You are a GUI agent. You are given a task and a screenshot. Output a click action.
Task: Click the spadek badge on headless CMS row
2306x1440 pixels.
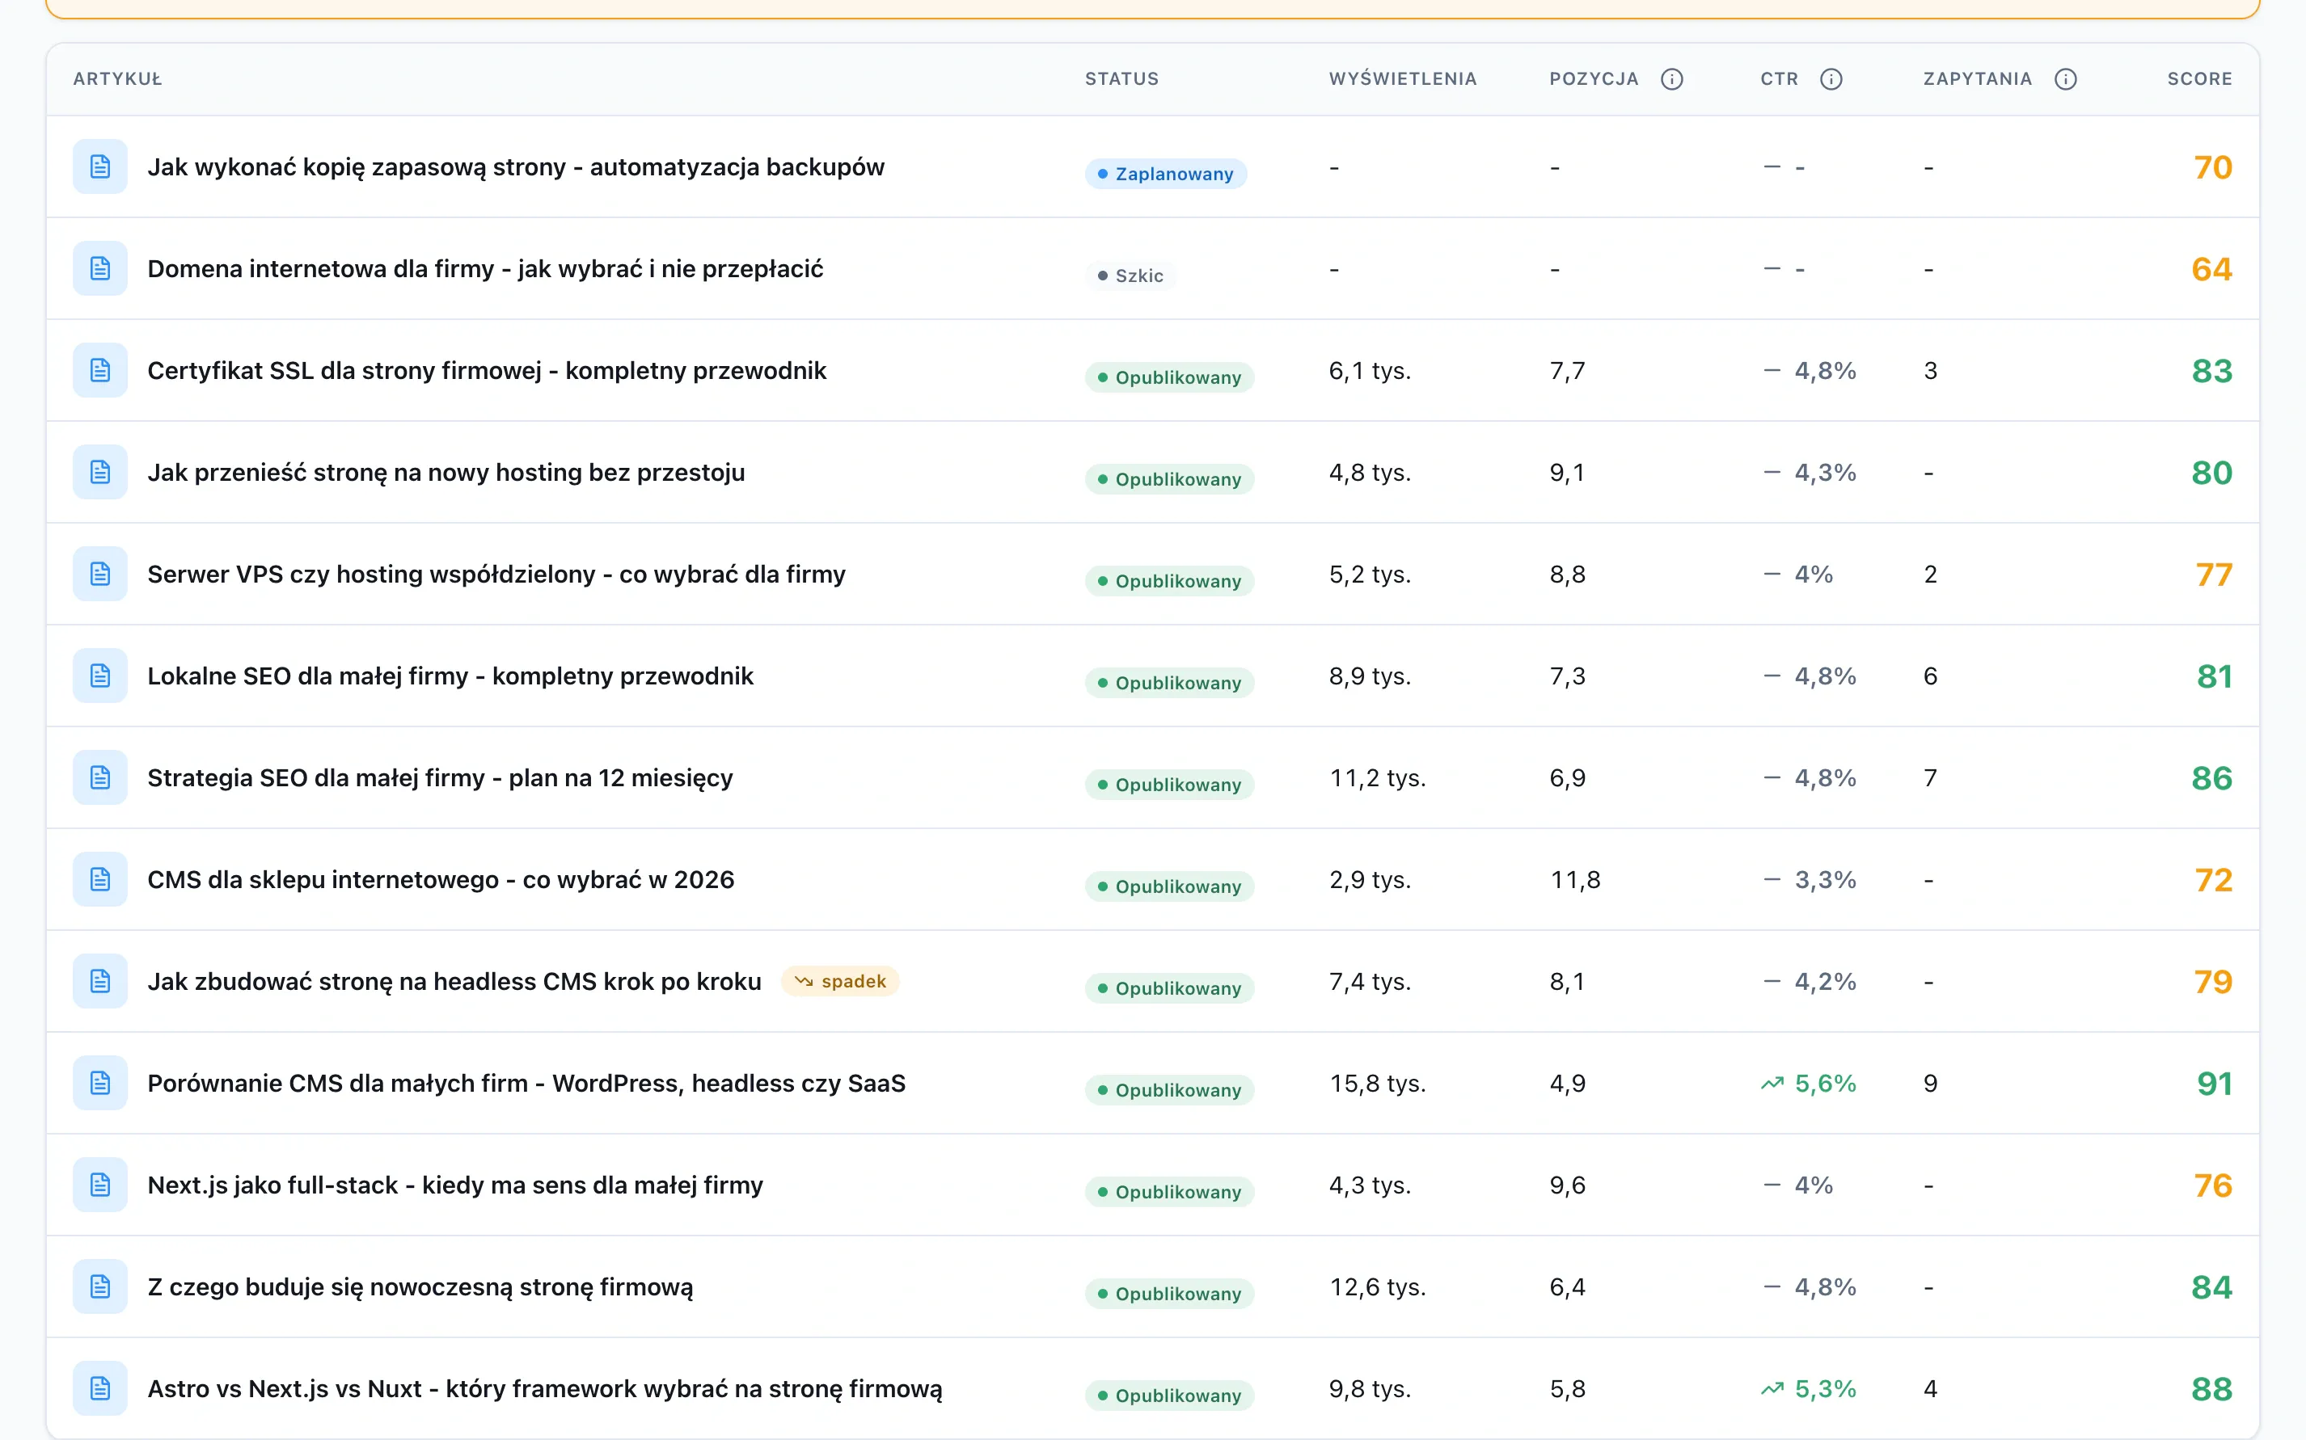tap(839, 981)
